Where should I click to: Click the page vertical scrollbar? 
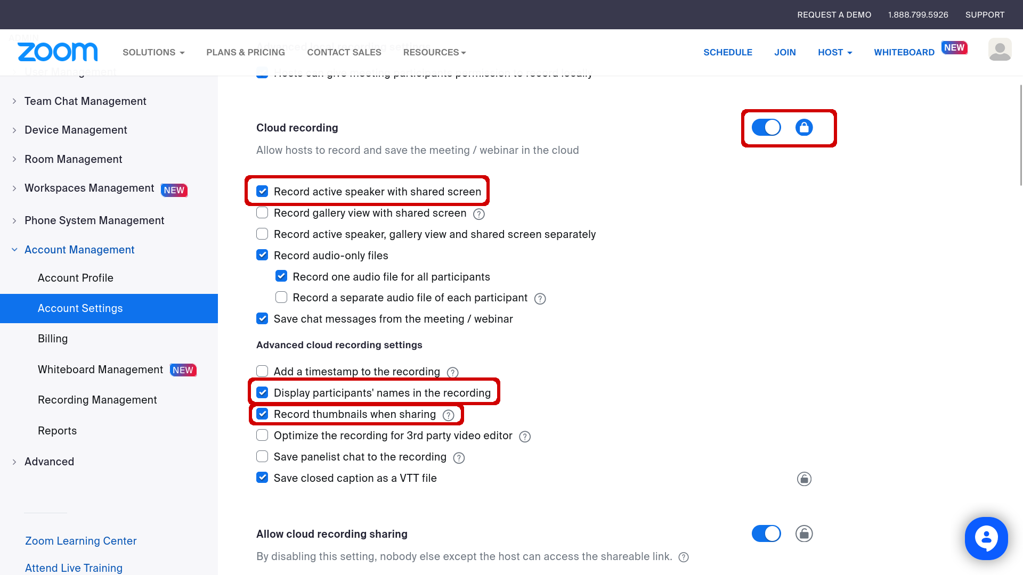point(1020,135)
